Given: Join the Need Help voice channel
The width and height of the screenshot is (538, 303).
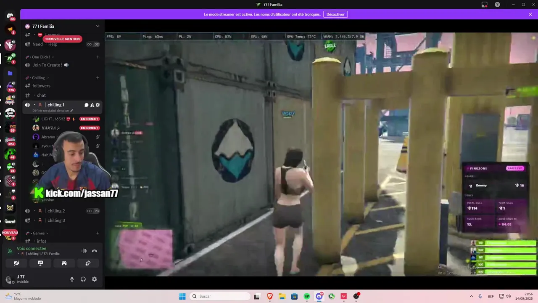Looking at the screenshot, I should pyautogui.click(x=62, y=44).
